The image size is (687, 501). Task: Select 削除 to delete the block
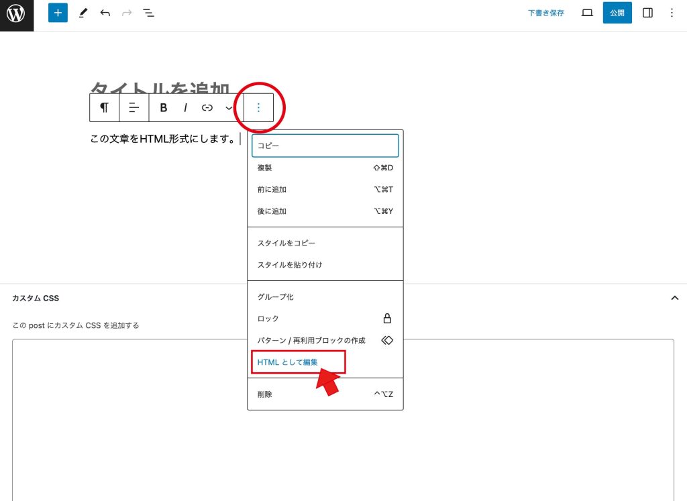(325, 394)
